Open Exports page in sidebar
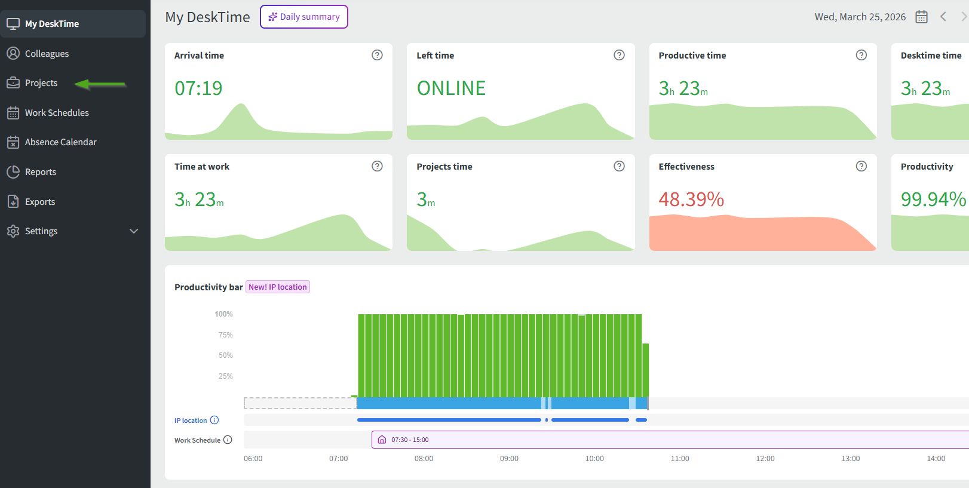969x488 pixels. [x=40, y=202]
